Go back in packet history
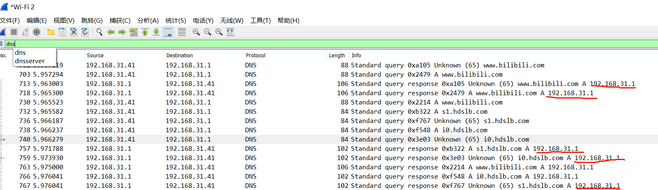658x190 pixels. click(111, 32)
